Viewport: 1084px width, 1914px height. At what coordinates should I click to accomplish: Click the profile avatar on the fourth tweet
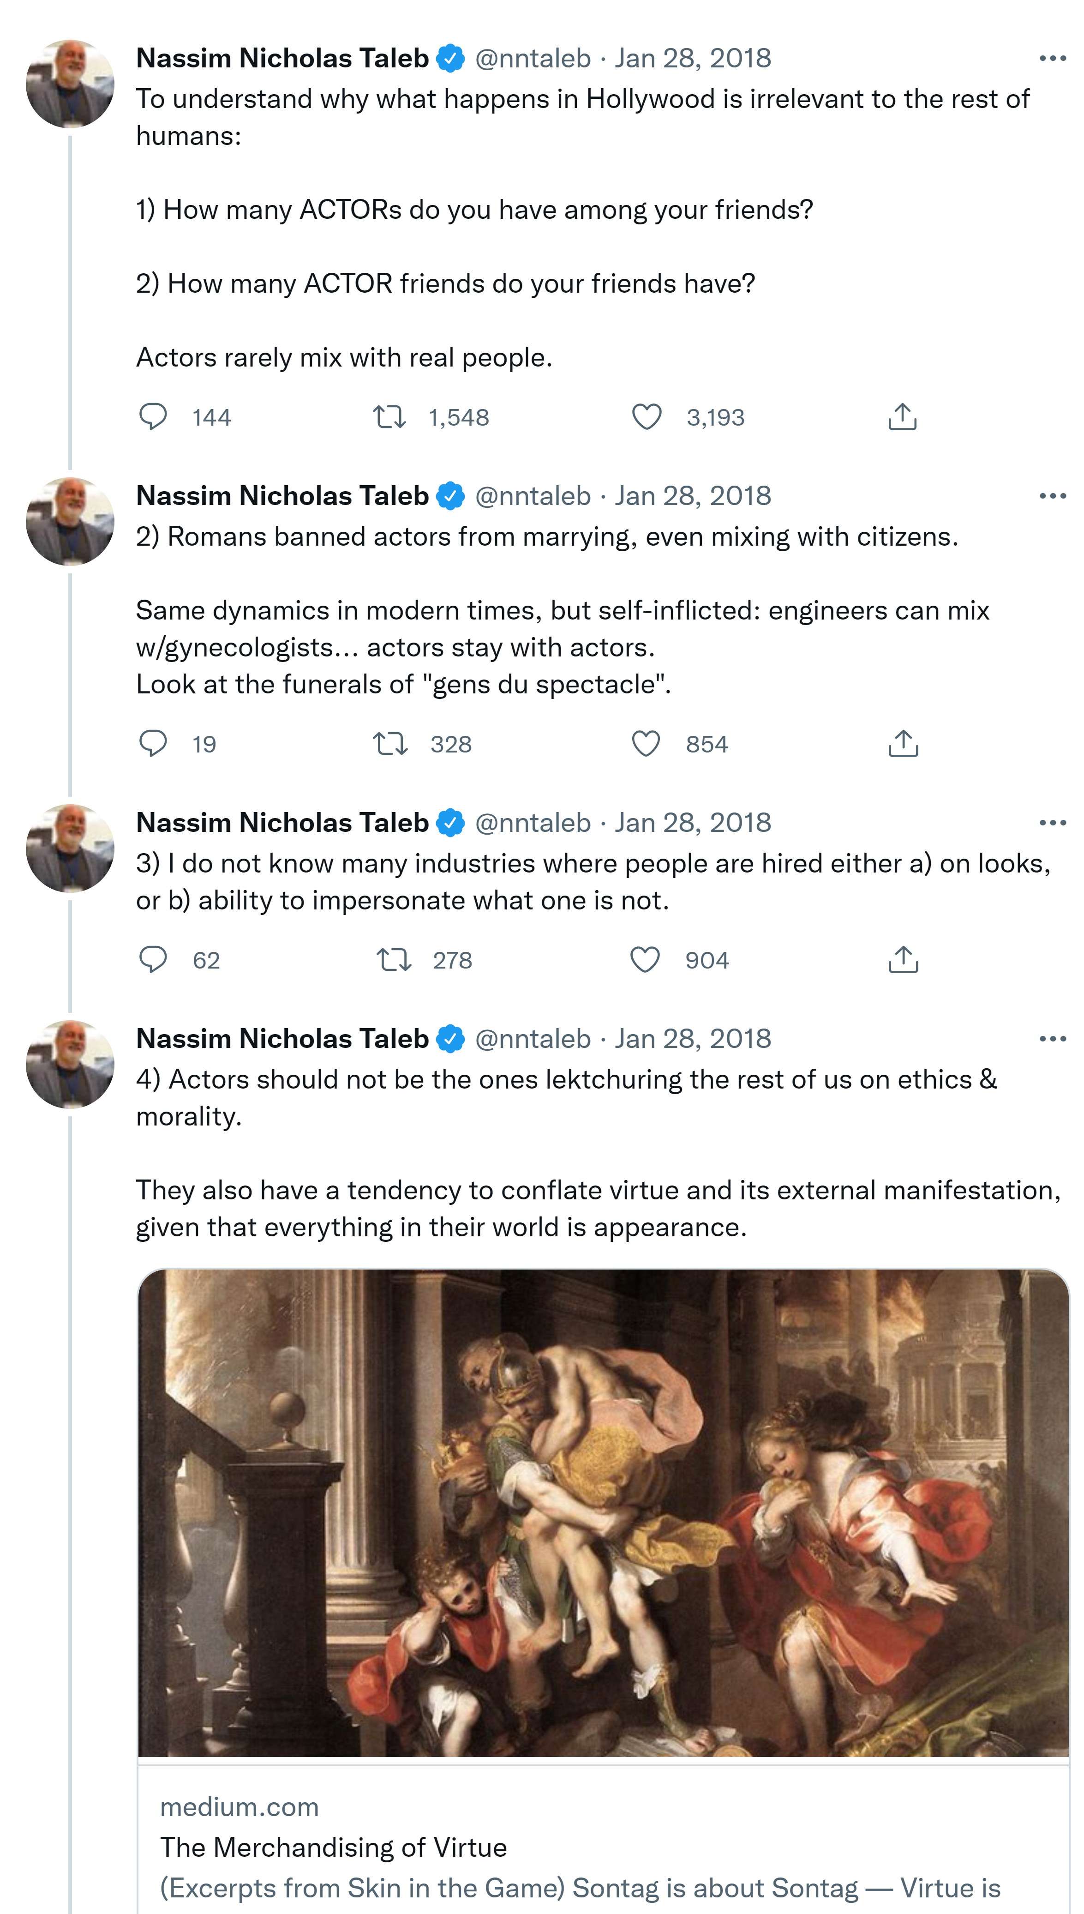coord(70,1064)
